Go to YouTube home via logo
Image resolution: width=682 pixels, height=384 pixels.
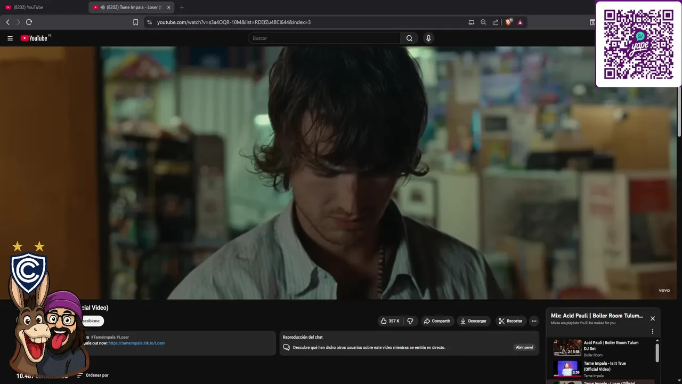(x=34, y=38)
